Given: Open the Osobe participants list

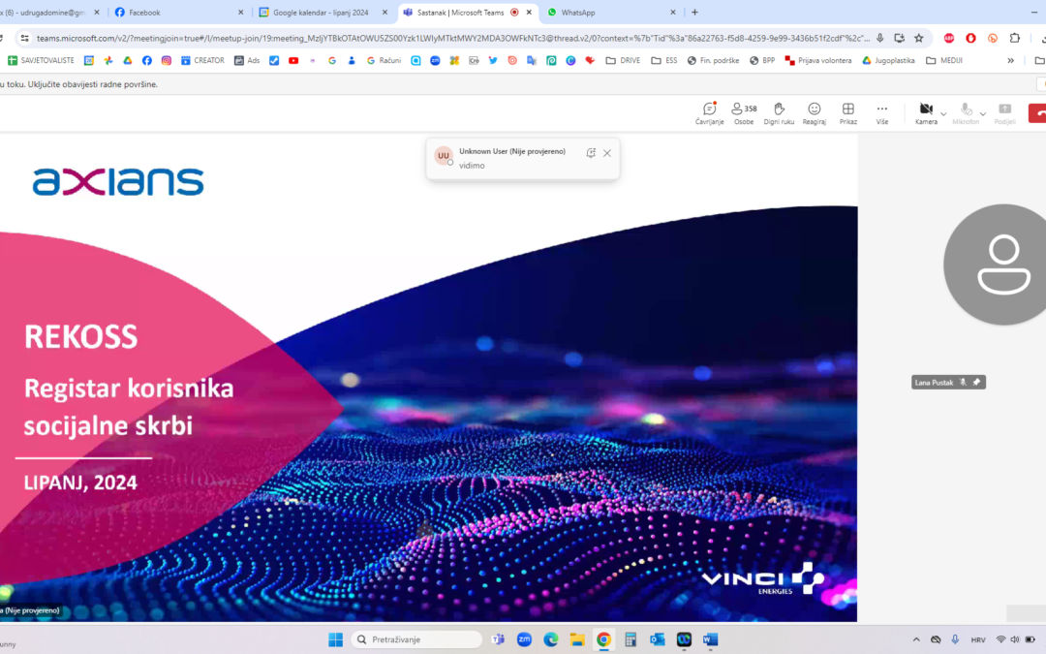Looking at the screenshot, I should (x=743, y=112).
